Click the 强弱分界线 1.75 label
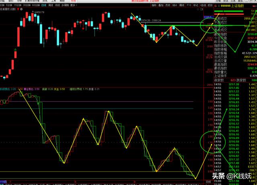The height and width of the screenshot is (185, 257). pos(79,89)
